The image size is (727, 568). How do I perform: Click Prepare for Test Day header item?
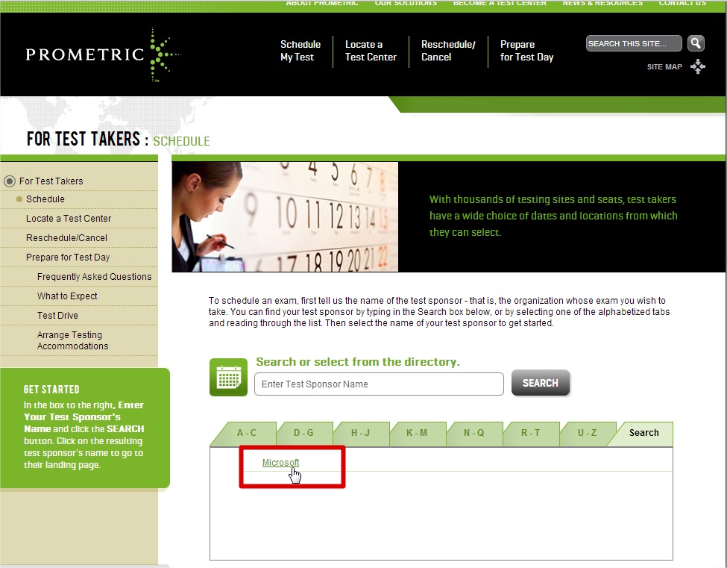pos(526,51)
